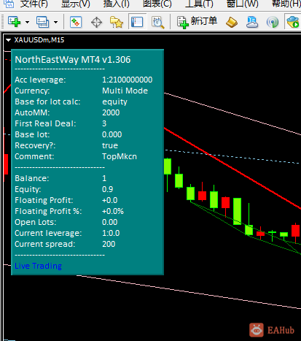Open the 工具(T) menu
This screenshot has height=341, width=301.
[x=199, y=4]
